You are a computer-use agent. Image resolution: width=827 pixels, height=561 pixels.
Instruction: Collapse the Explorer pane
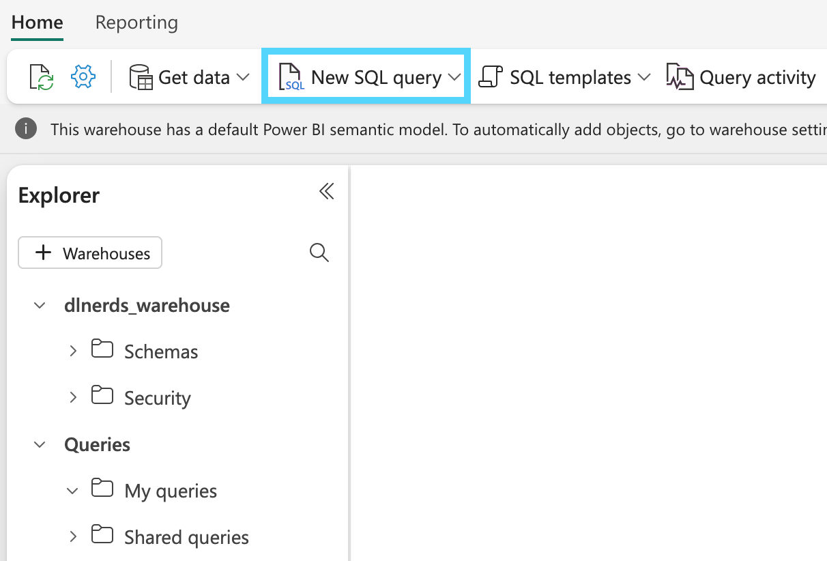[x=327, y=192]
